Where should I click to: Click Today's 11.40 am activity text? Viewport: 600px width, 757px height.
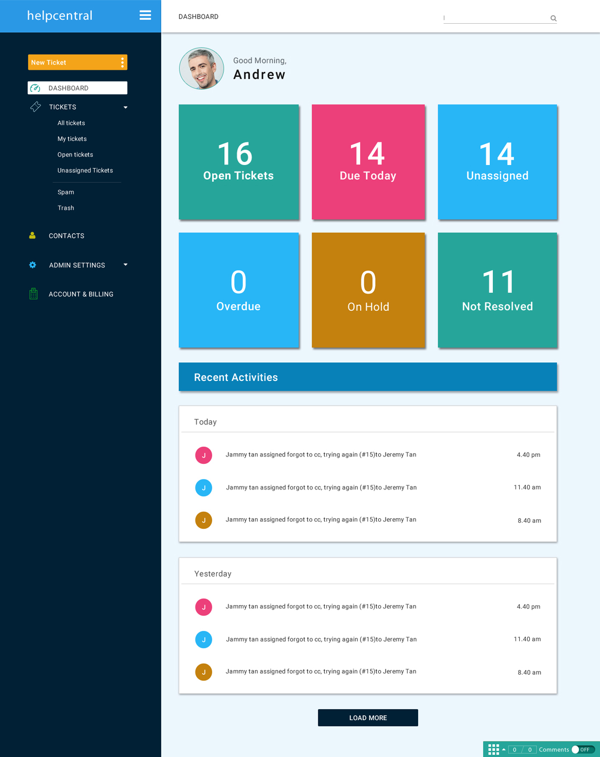pyautogui.click(x=321, y=488)
